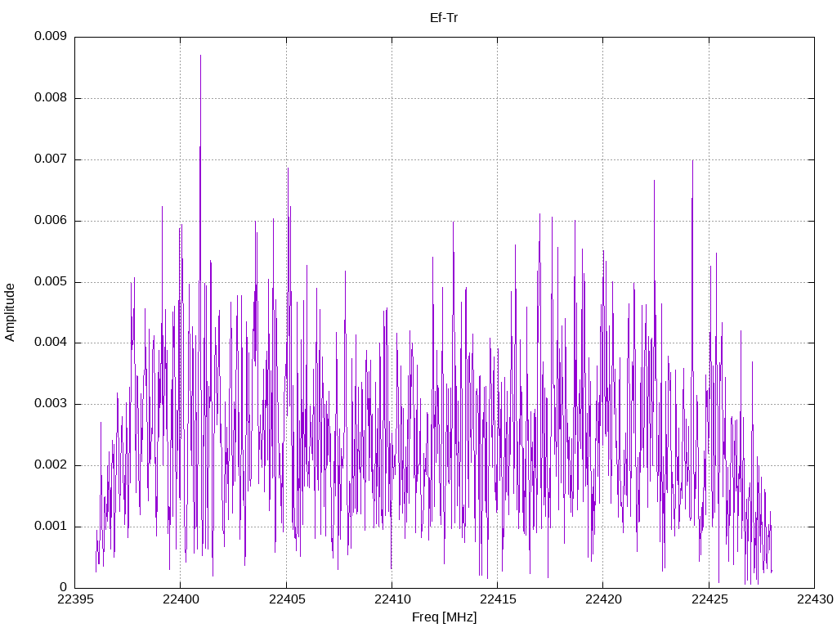
Task: Click the spectrum peak near 22405 MHz
Action: [x=289, y=168]
